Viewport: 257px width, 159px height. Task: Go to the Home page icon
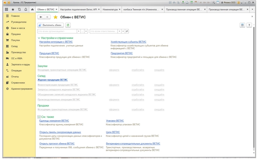click(x=32, y=10)
